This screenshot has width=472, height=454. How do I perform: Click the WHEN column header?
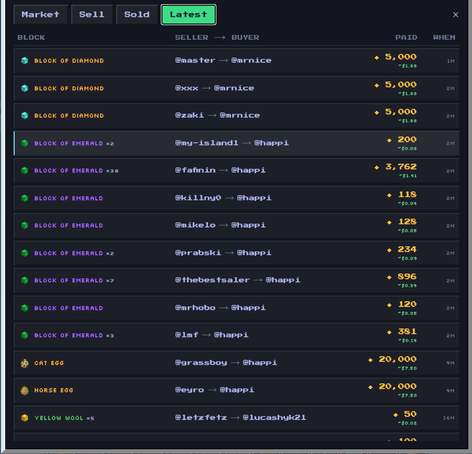444,38
